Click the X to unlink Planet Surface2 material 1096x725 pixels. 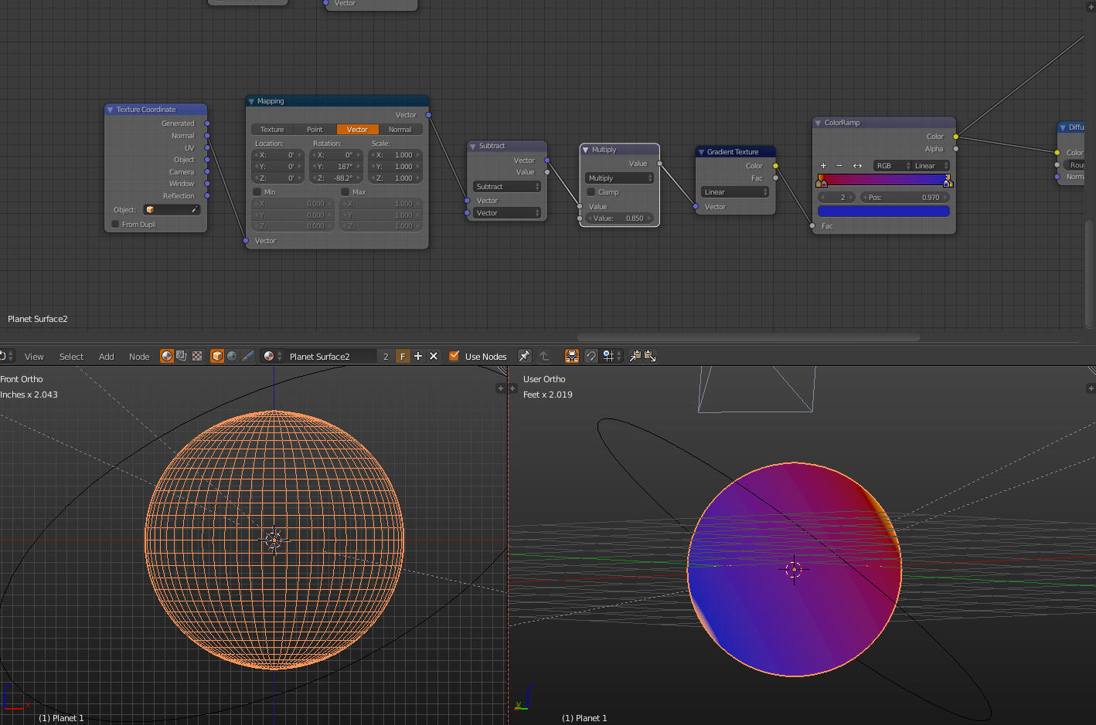pyautogui.click(x=433, y=356)
